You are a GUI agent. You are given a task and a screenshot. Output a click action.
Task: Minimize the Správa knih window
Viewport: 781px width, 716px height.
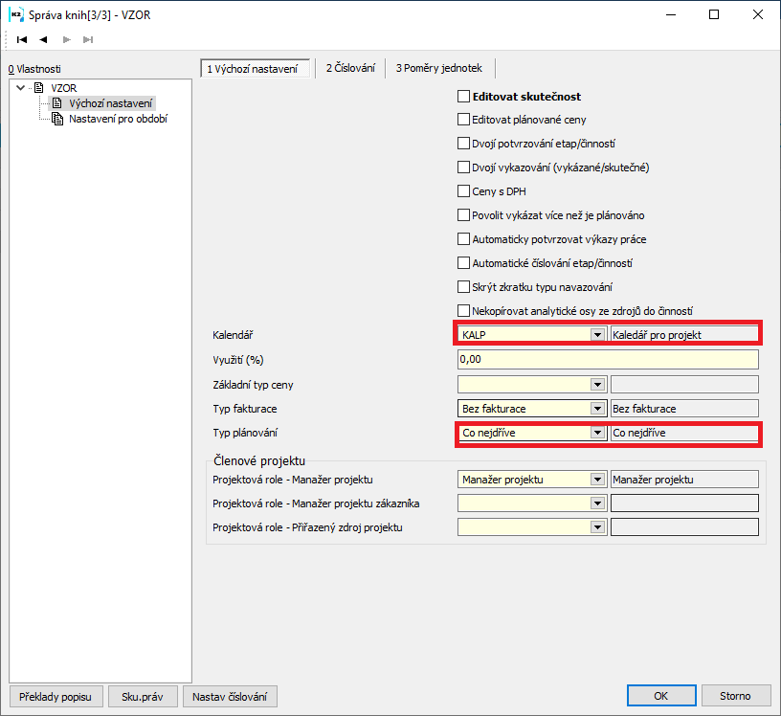tap(671, 15)
